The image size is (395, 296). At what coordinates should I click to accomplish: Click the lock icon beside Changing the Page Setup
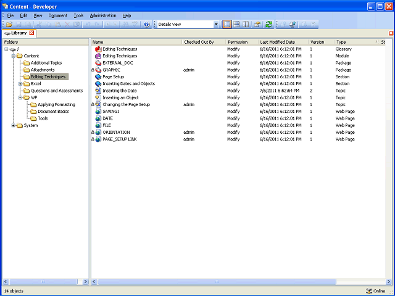pos(93,104)
